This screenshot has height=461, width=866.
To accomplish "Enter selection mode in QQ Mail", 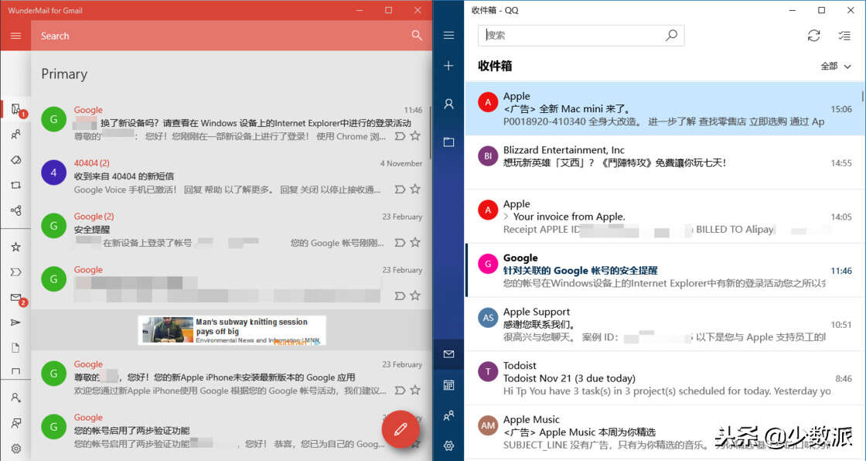I will pos(844,36).
